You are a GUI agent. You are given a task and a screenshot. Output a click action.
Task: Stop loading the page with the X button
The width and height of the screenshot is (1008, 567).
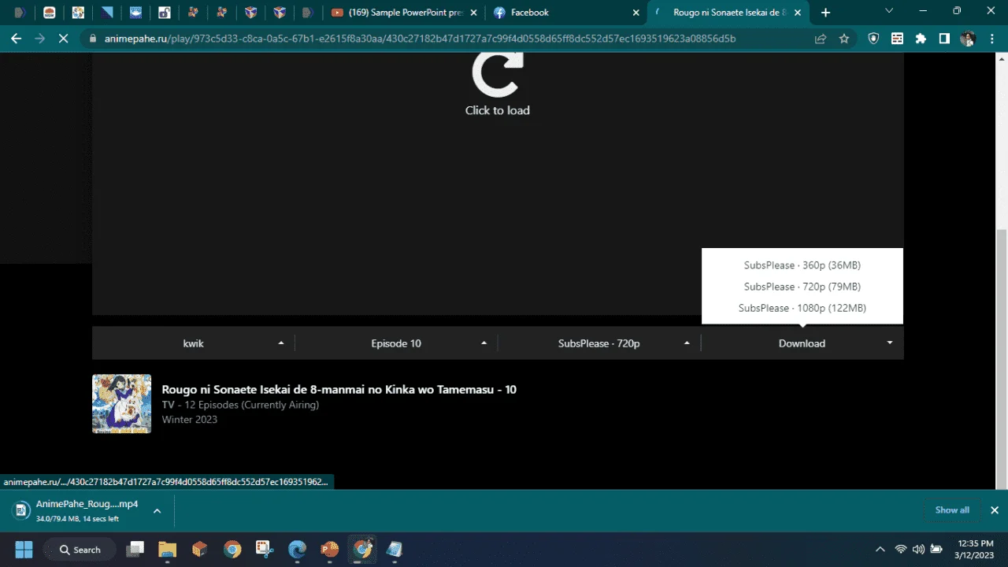pos(63,38)
